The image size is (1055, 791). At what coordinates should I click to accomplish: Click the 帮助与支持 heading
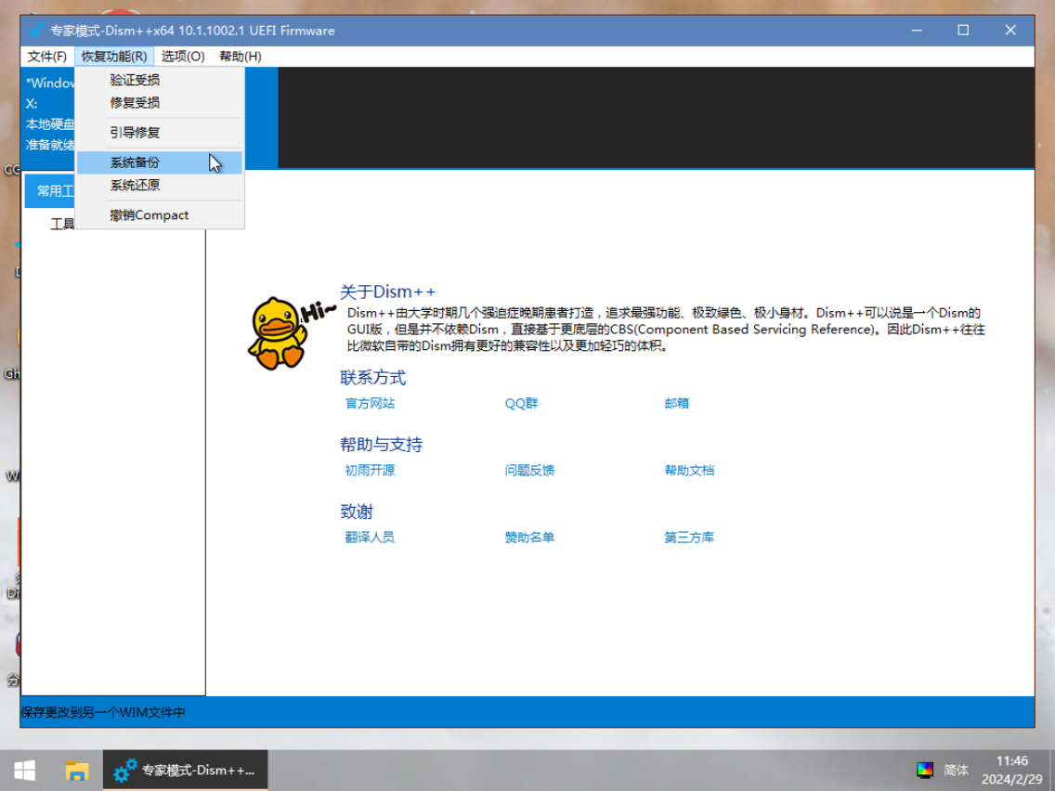381,446
